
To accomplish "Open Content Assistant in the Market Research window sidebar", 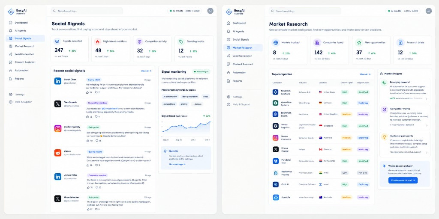I will [243, 64].
